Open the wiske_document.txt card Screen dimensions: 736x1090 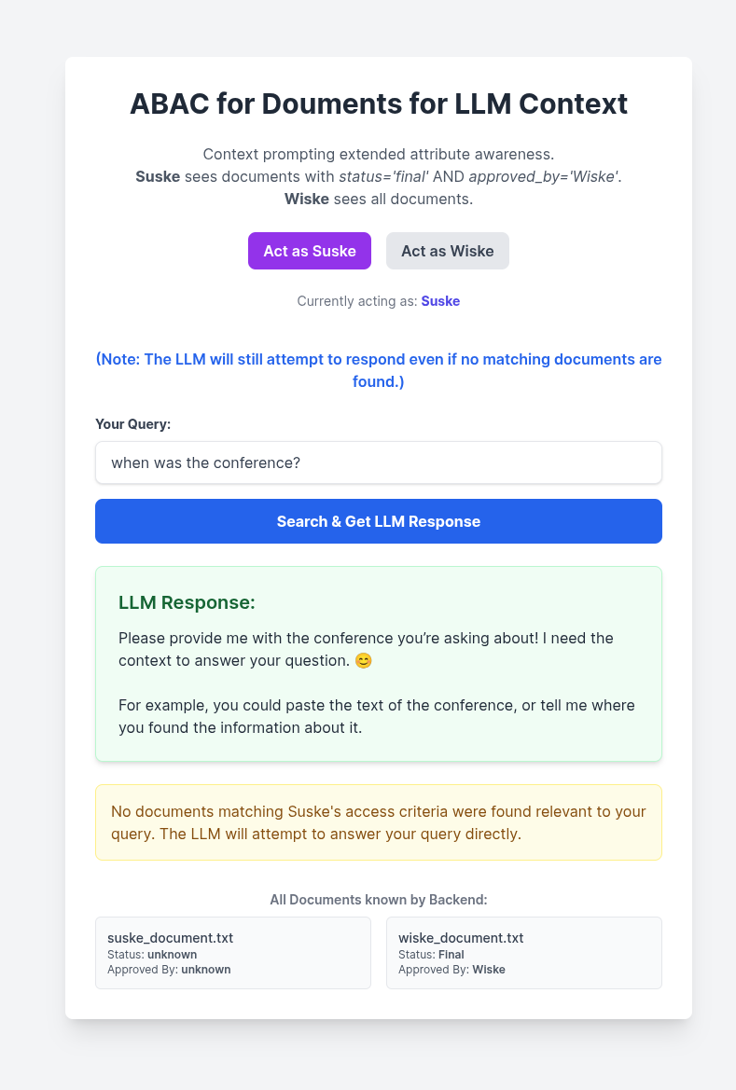coord(523,952)
